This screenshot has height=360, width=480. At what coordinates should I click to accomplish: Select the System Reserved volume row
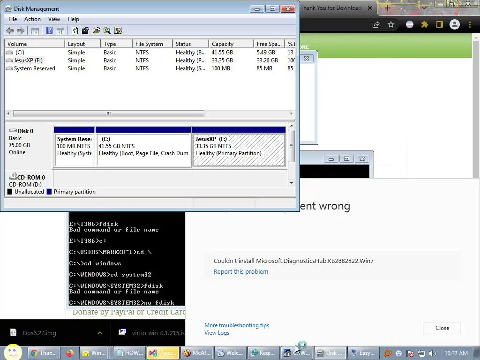[150, 68]
